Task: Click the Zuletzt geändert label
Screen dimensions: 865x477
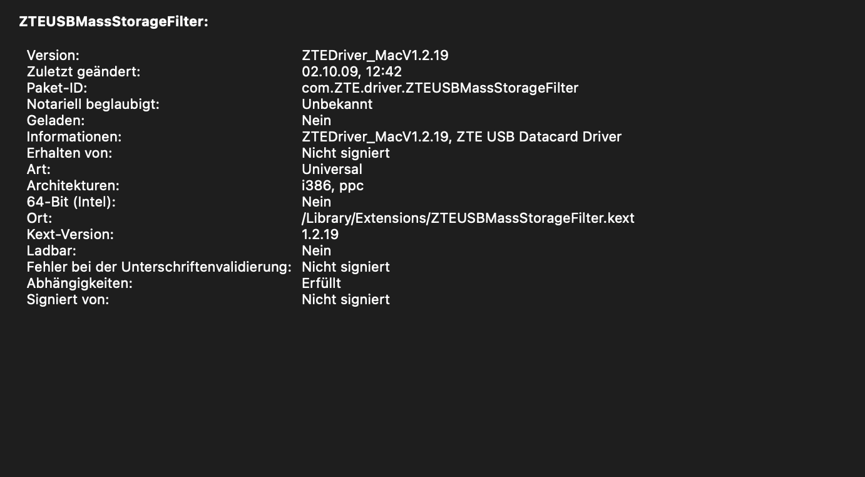Action: 83,71
